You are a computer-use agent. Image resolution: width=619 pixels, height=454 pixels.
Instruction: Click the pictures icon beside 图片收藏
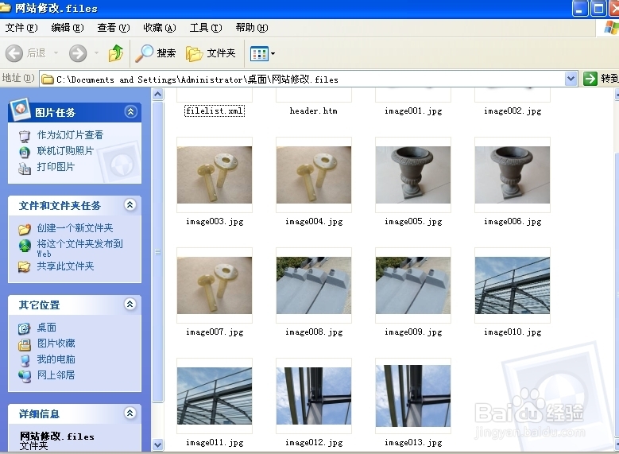25,344
